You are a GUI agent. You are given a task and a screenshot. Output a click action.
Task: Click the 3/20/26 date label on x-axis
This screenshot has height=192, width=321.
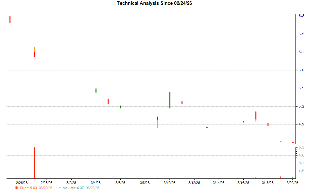pyautogui.click(x=292, y=183)
